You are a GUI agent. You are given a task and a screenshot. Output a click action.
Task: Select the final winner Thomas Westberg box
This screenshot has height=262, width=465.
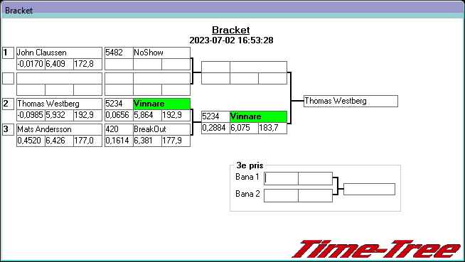point(351,101)
